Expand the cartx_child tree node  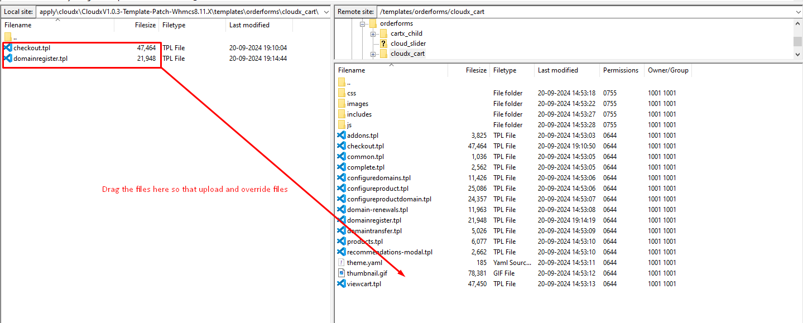(x=373, y=34)
